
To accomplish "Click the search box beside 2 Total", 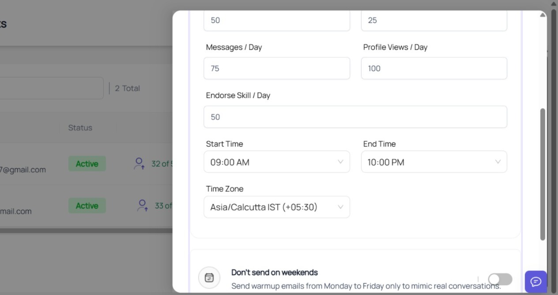I will point(52,88).
